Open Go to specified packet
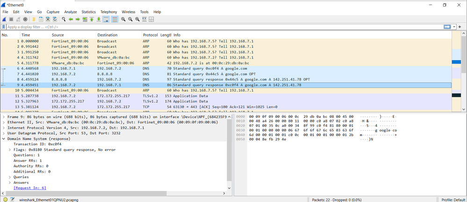The height and width of the screenshot is (202, 467). (85, 19)
